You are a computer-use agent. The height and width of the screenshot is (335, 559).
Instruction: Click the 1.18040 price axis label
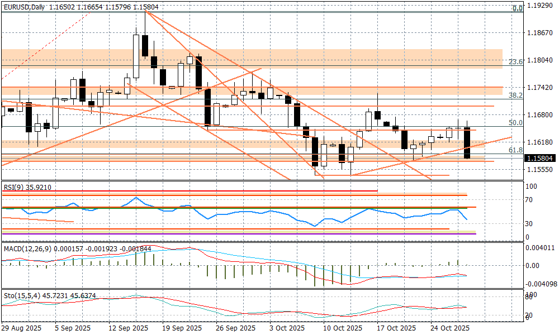tap(539, 60)
